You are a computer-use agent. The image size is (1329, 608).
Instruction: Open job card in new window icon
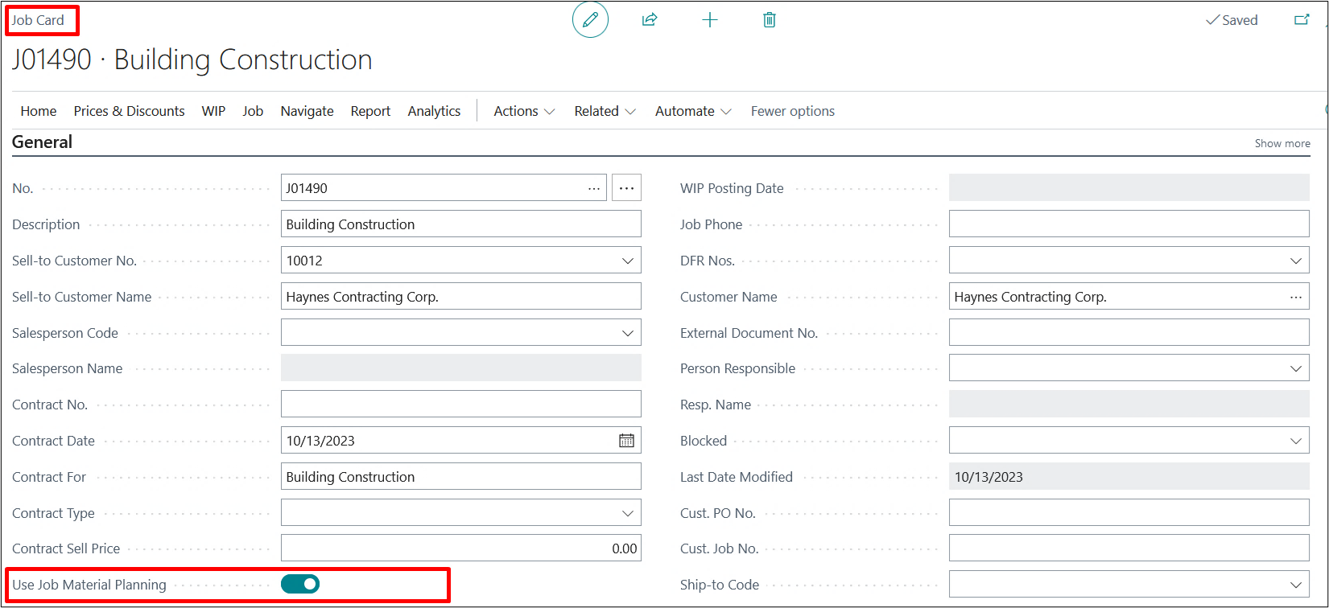point(1301,20)
